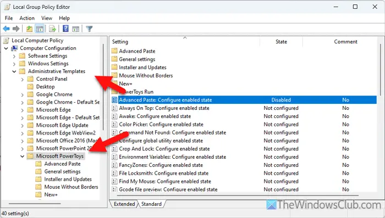Switch to the Extended tab
This screenshot has width=385, height=218.
pos(124,204)
